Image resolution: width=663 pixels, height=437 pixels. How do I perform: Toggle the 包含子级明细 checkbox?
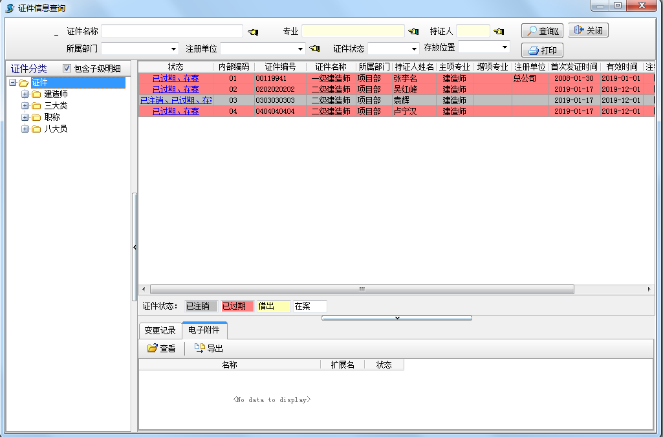(x=67, y=69)
